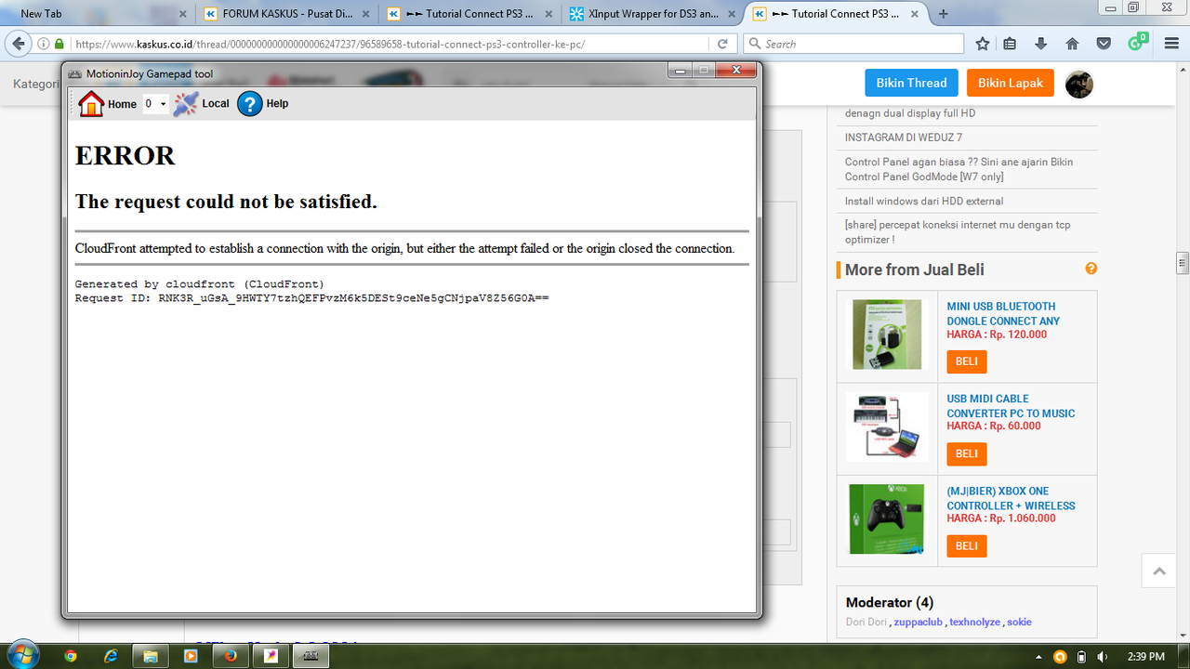
Task: Open the user avatar profile menu
Action: click(1079, 84)
